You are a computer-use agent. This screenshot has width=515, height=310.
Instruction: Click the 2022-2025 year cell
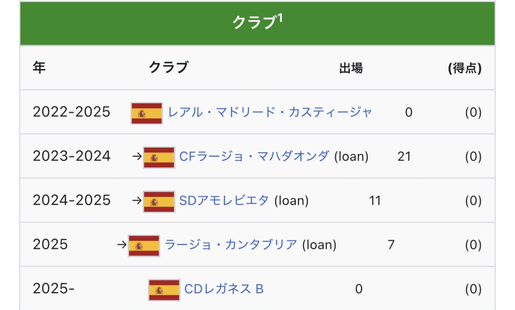point(71,112)
